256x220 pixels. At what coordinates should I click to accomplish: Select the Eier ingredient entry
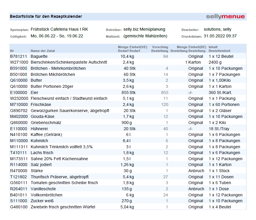35,92
